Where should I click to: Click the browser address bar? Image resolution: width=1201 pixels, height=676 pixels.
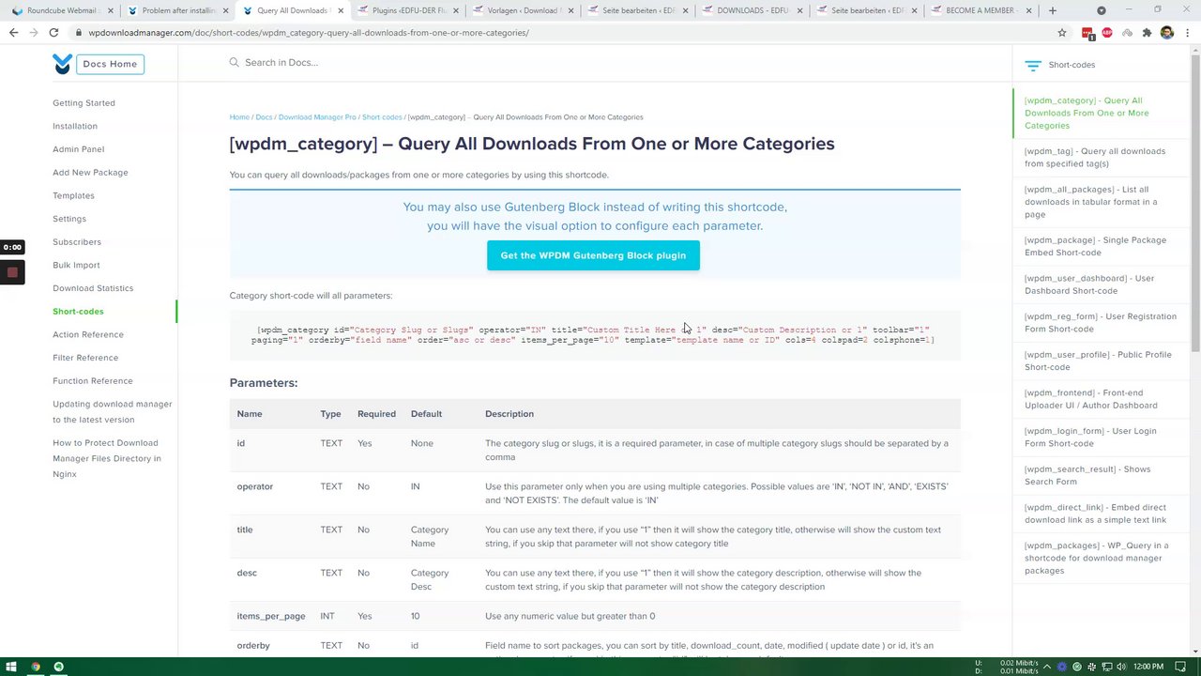[563, 32]
